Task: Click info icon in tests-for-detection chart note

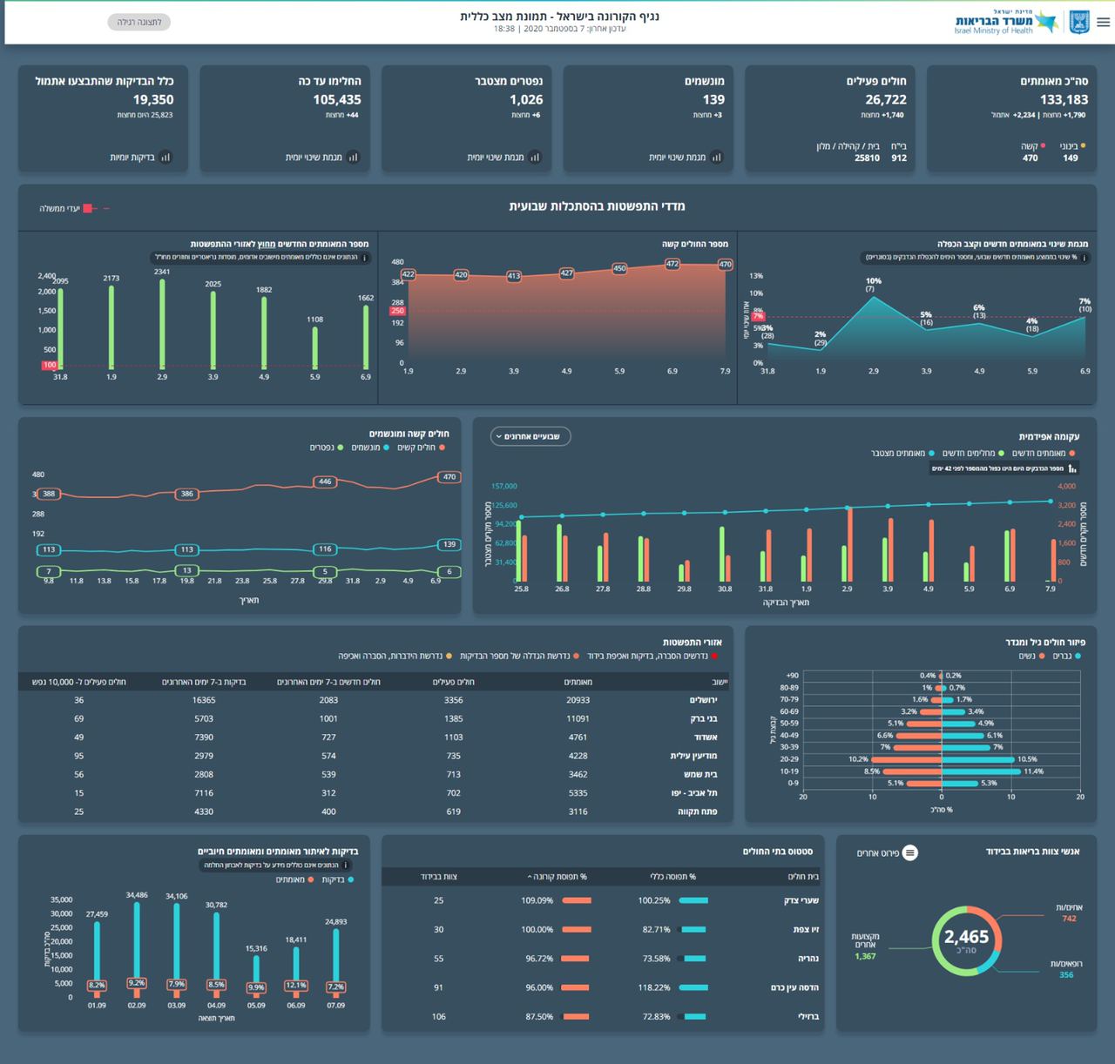Action: pos(347,865)
